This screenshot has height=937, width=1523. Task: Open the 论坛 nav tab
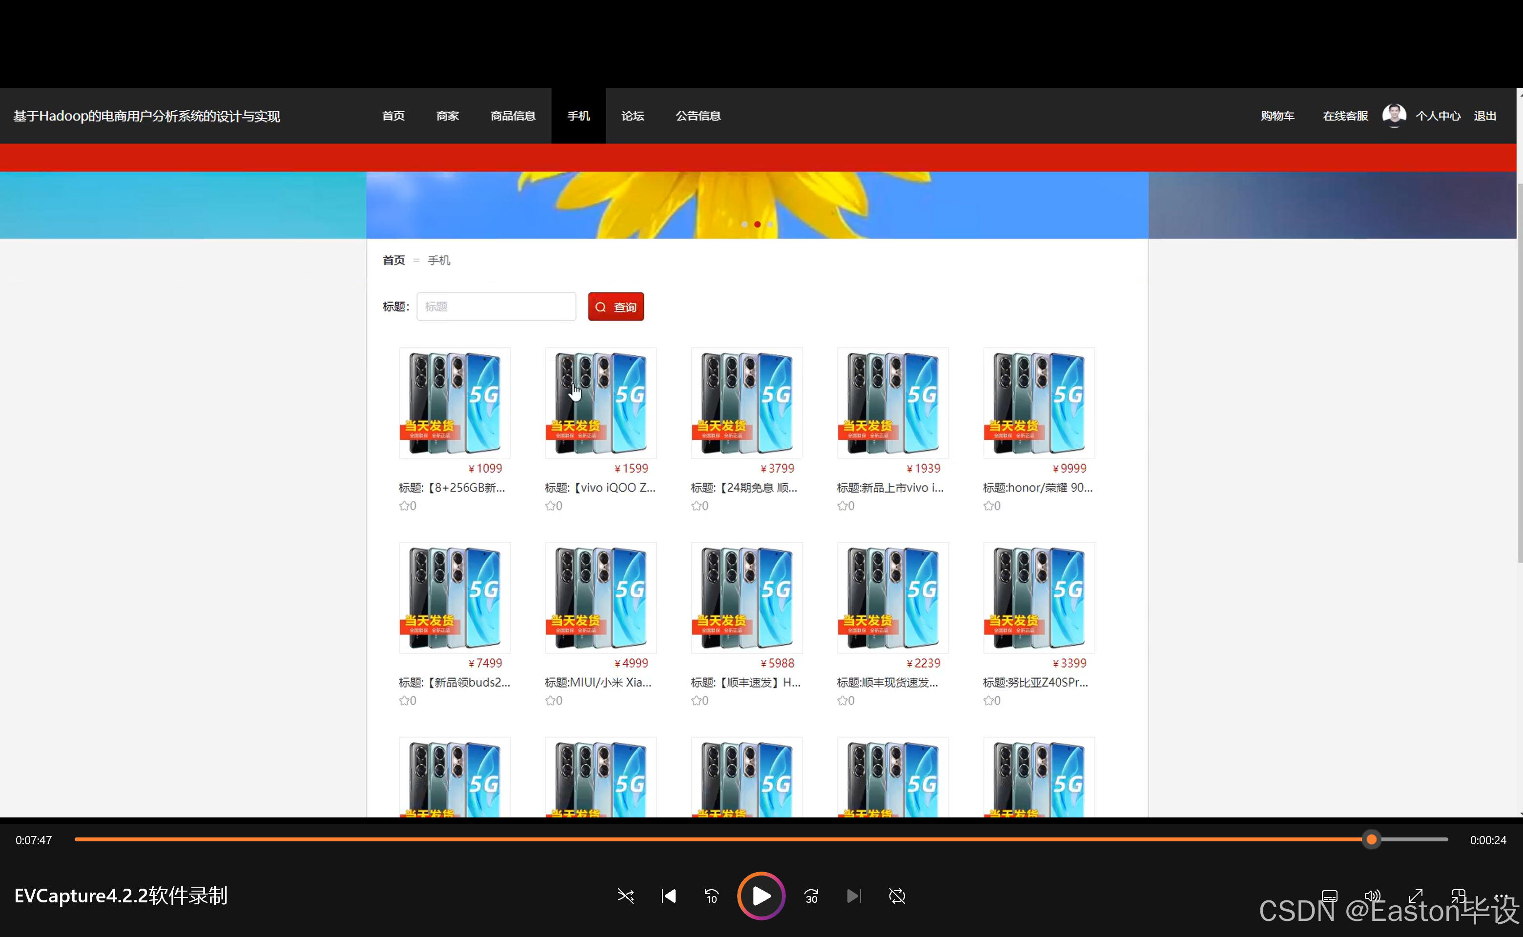[633, 116]
